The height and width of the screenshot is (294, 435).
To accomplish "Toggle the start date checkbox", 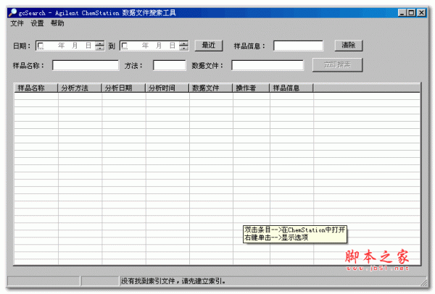I will tap(41, 46).
